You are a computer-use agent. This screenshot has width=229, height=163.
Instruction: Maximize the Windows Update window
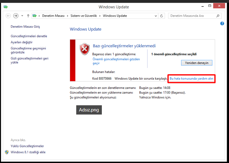[x=210, y=6]
